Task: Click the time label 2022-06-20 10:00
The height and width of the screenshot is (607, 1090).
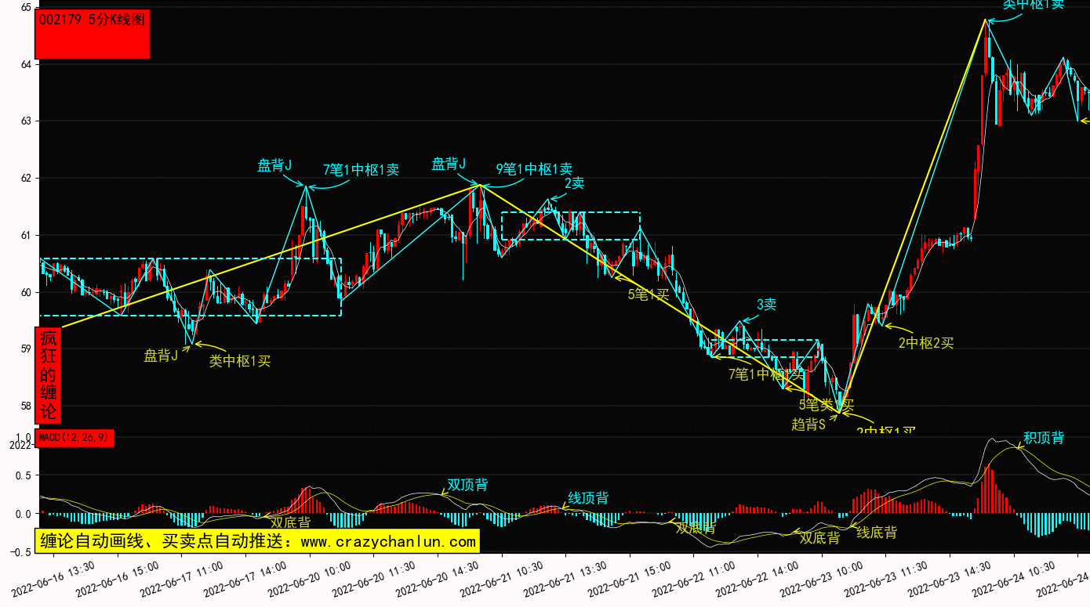Action: pyautogui.click(x=309, y=578)
